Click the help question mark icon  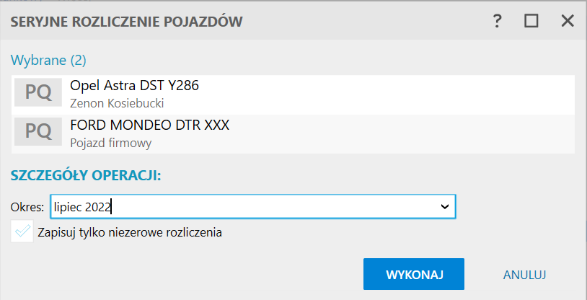[x=497, y=22]
